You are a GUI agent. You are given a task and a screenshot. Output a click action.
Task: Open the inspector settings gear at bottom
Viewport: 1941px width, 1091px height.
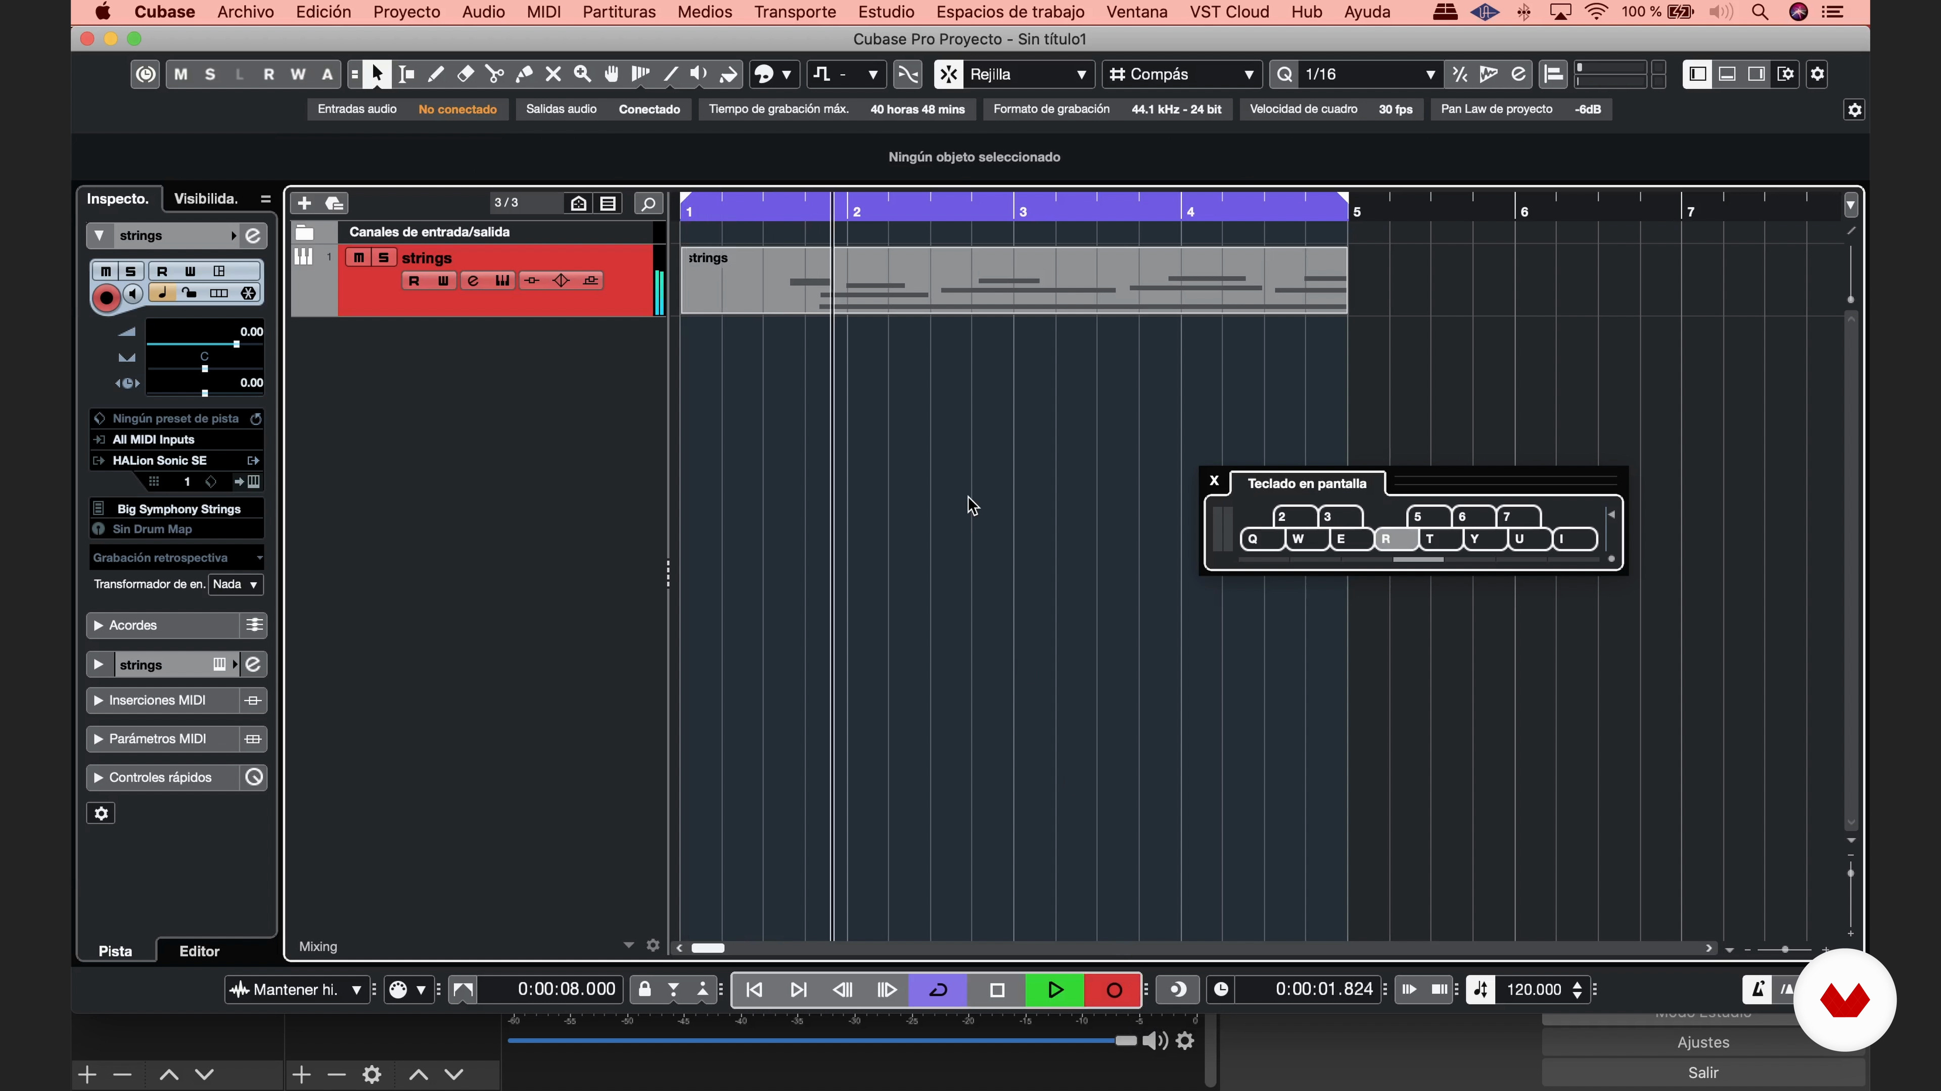[101, 813]
